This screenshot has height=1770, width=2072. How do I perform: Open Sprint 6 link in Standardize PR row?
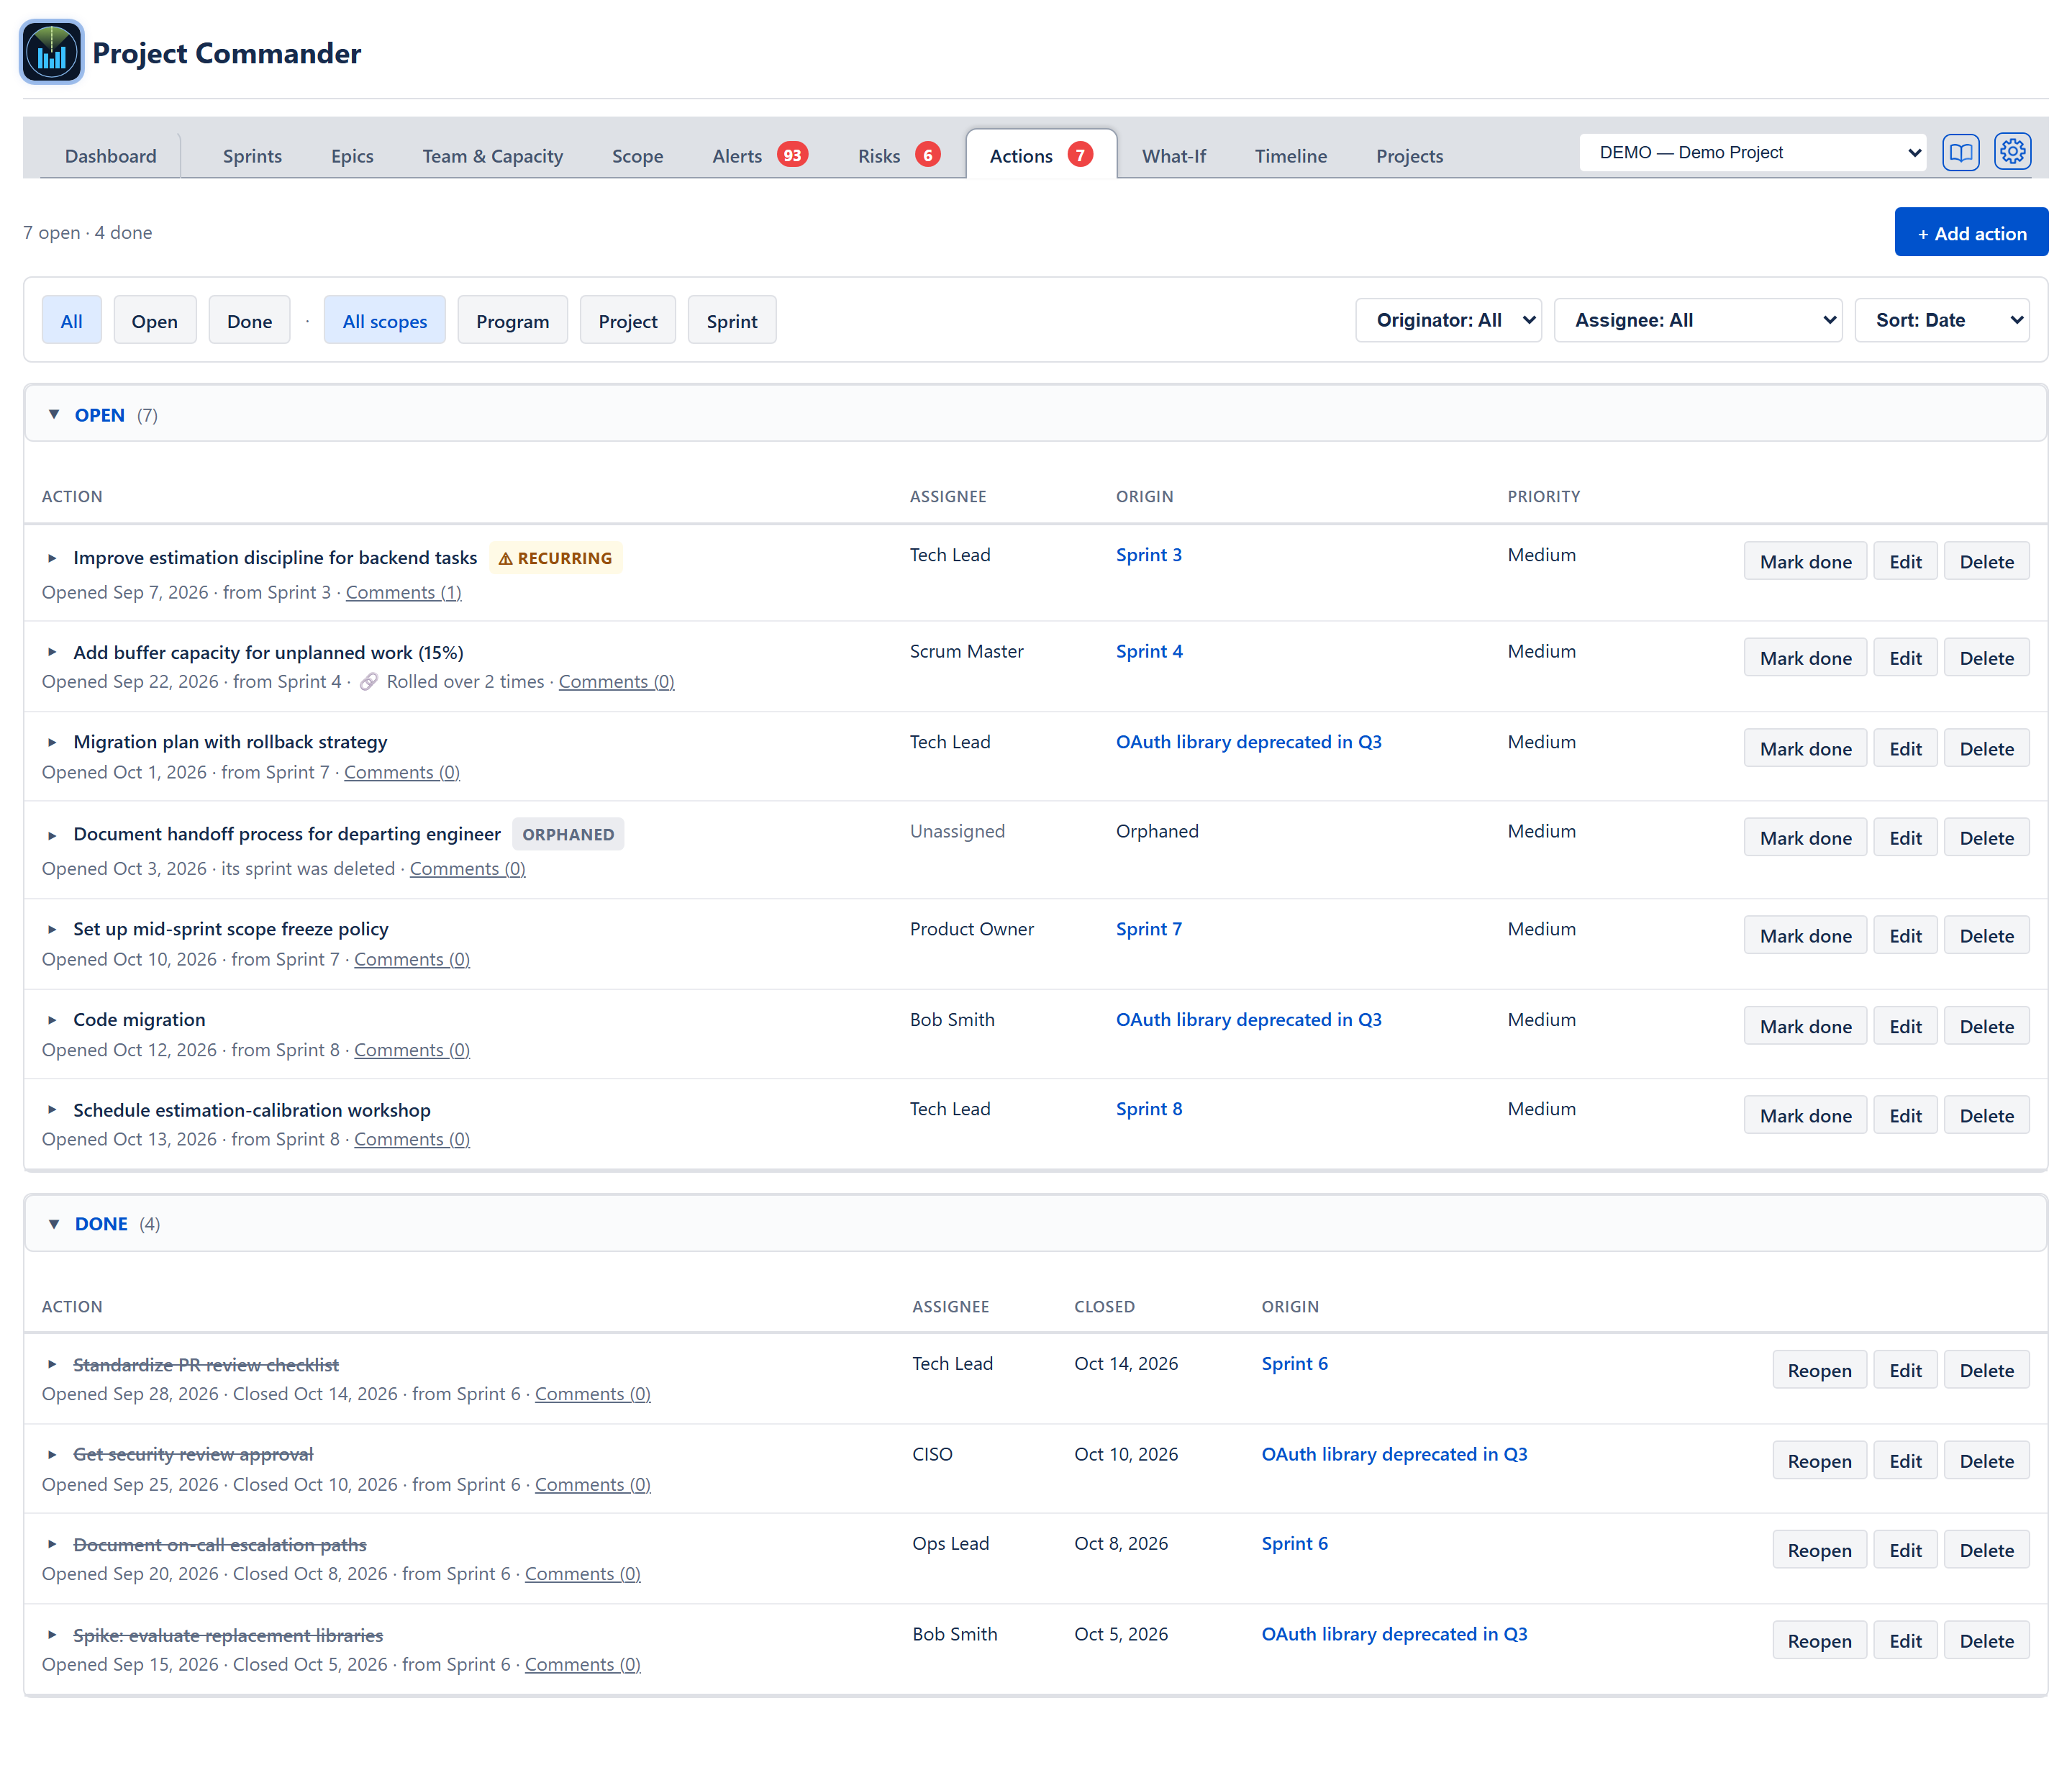[1294, 1363]
